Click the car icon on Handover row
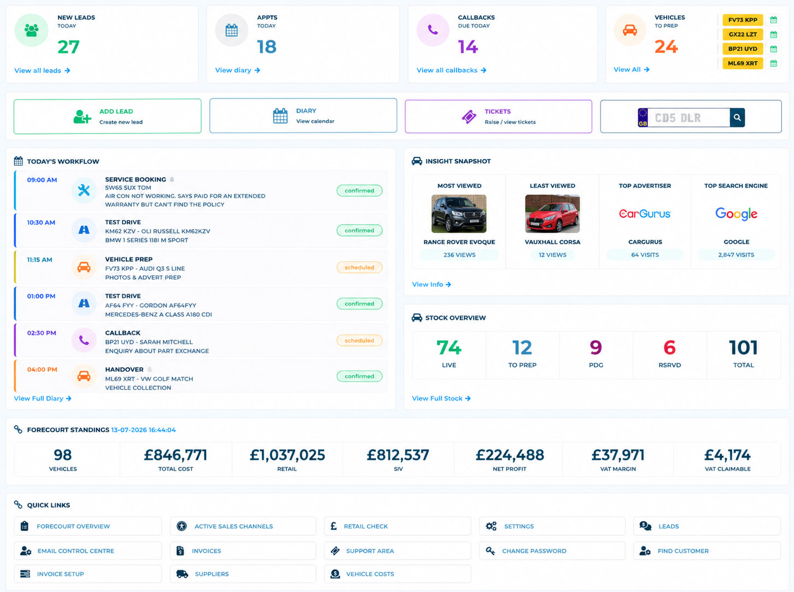 [x=84, y=376]
